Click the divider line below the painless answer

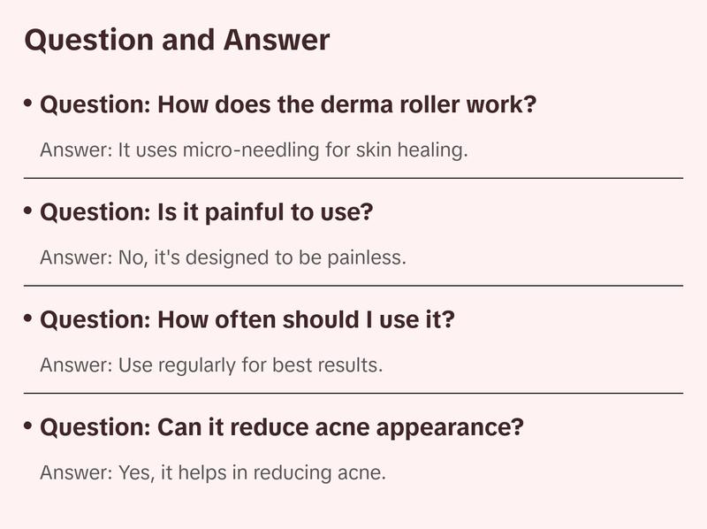pos(353,286)
